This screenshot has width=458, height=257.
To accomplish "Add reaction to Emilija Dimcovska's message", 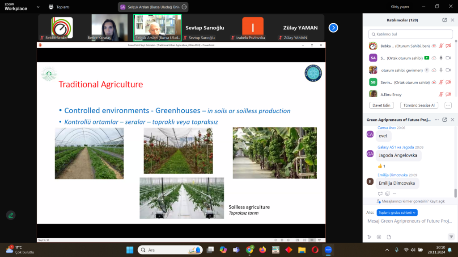I will pyautogui.click(x=387, y=194).
